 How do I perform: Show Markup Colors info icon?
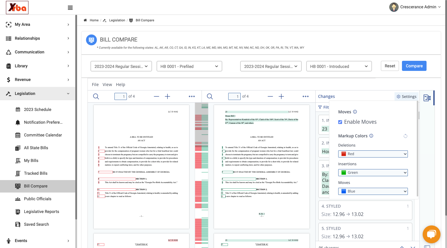371,136
